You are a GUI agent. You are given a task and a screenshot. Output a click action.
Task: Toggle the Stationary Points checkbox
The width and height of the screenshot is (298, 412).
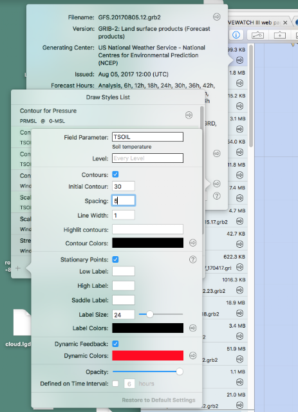(x=115, y=259)
